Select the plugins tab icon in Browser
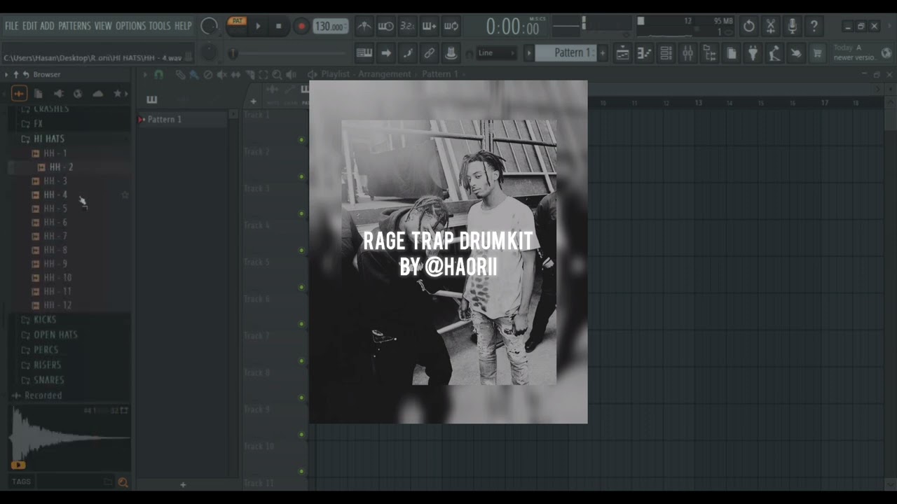Screen dimensions: 897x504 pos(58,93)
